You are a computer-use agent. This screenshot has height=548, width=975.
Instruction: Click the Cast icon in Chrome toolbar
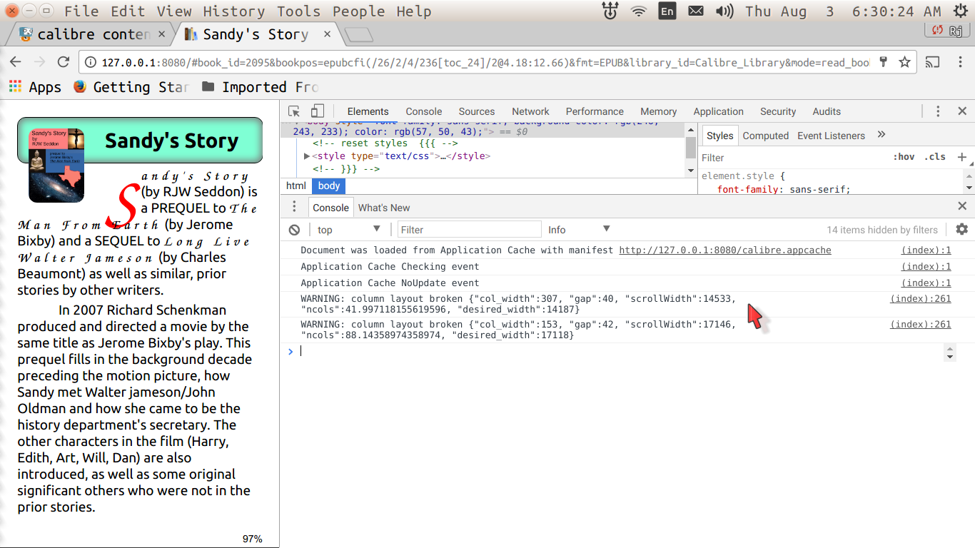click(932, 62)
